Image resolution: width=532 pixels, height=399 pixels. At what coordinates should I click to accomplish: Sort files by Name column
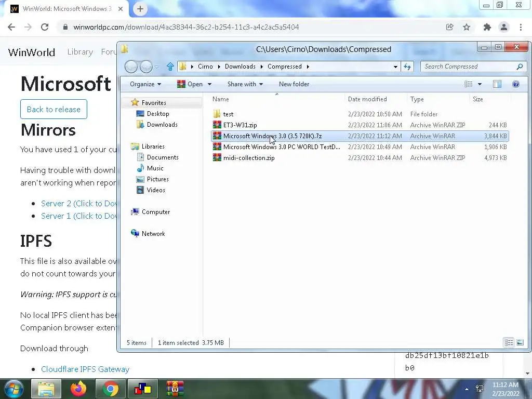(x=276, y=99)
